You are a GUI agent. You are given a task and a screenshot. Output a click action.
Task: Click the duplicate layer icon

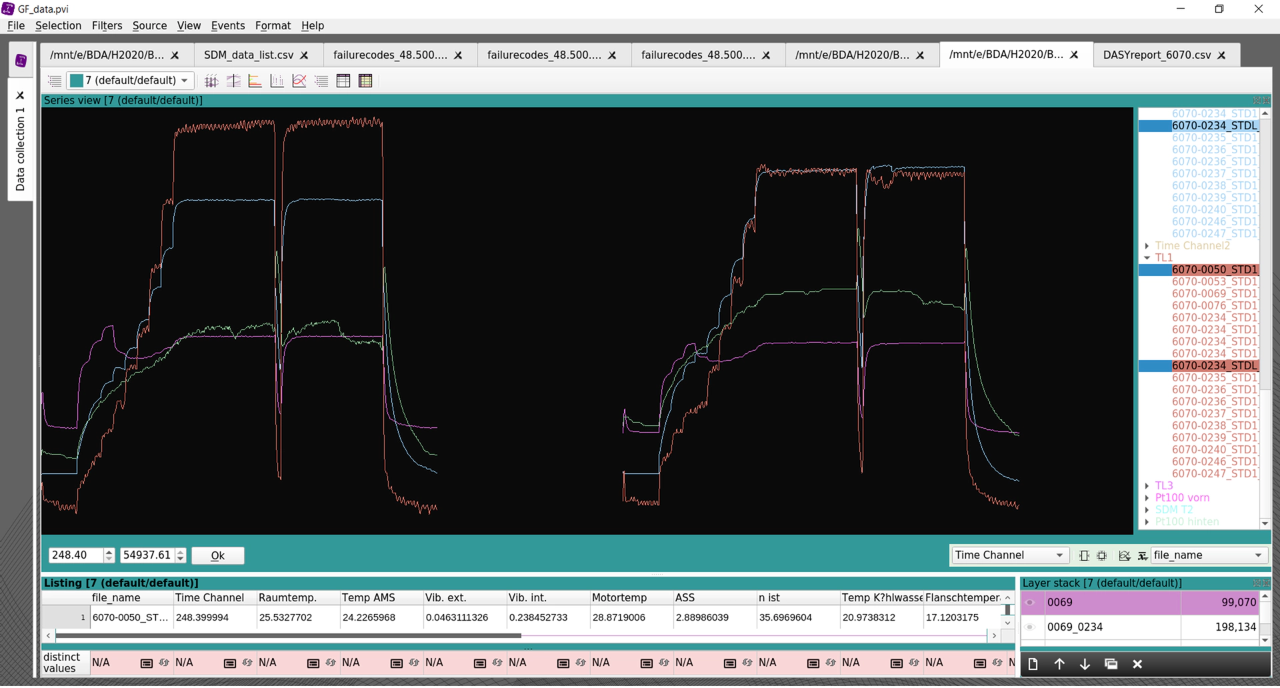point(1111,665)
